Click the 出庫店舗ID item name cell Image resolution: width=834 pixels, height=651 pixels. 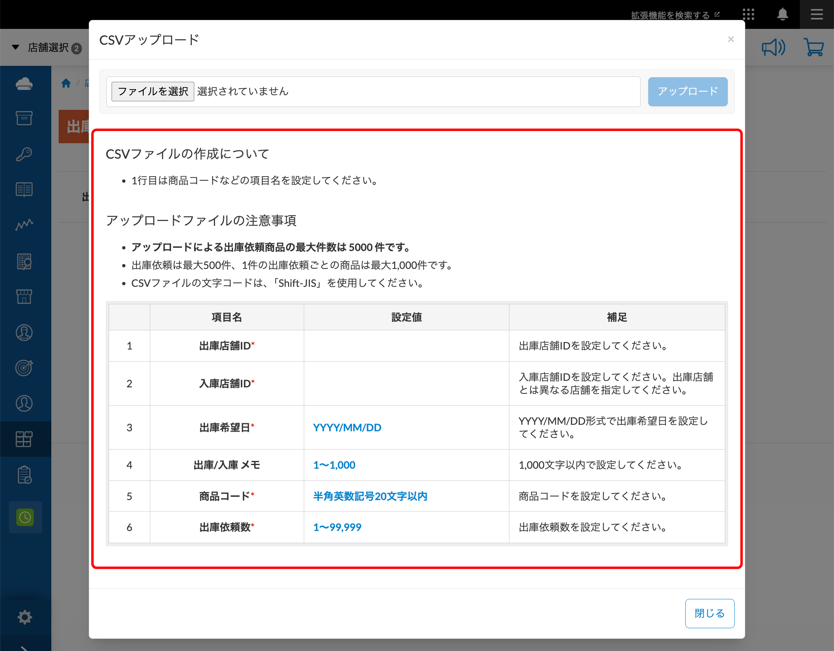click(227, 346)
